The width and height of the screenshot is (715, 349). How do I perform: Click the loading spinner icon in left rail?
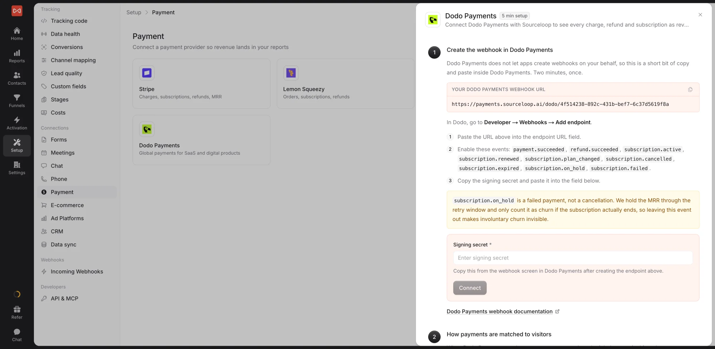(17, 294)
